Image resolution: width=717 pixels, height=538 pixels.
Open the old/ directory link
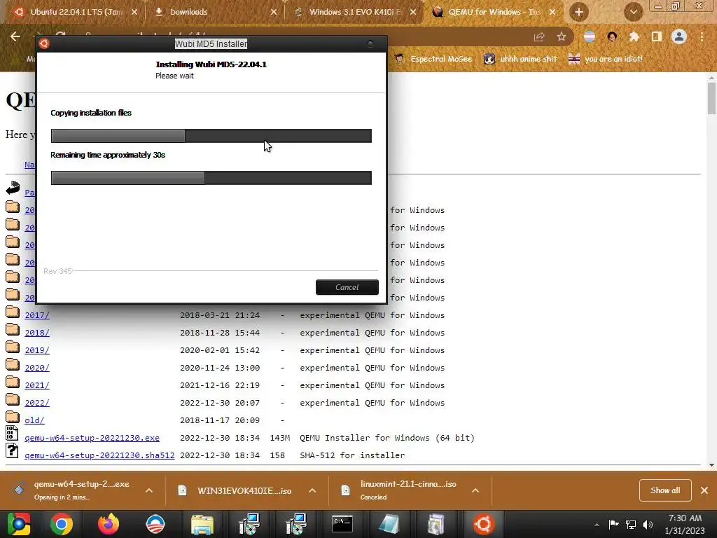[34, 420]
